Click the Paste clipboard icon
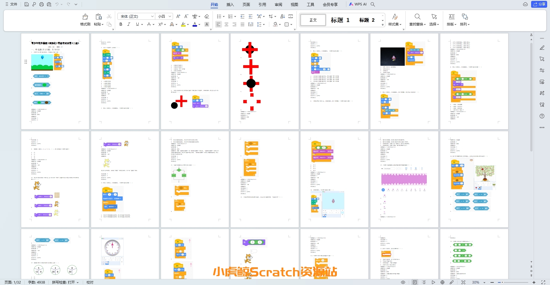 click(99, 17)
